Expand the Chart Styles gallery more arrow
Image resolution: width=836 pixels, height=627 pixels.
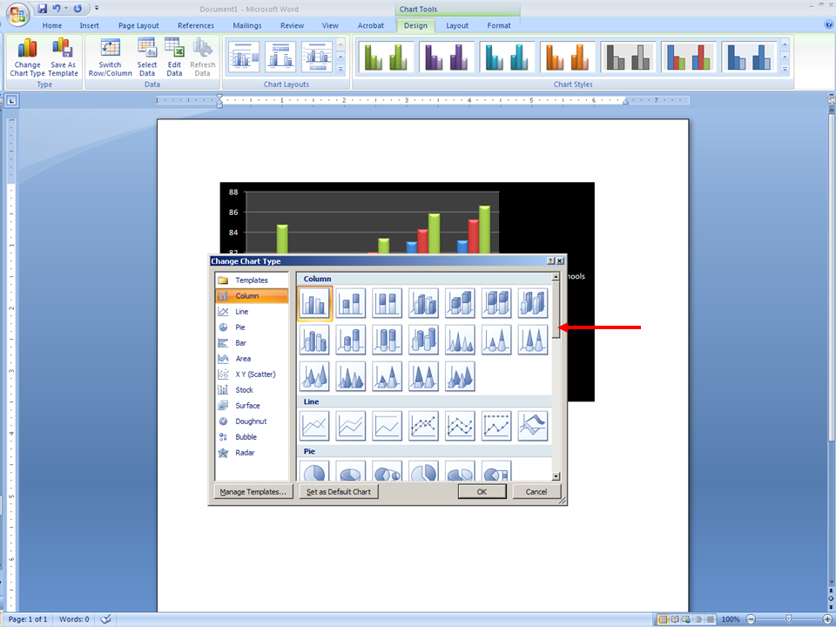pyautogui.click(x=785, y=70)
